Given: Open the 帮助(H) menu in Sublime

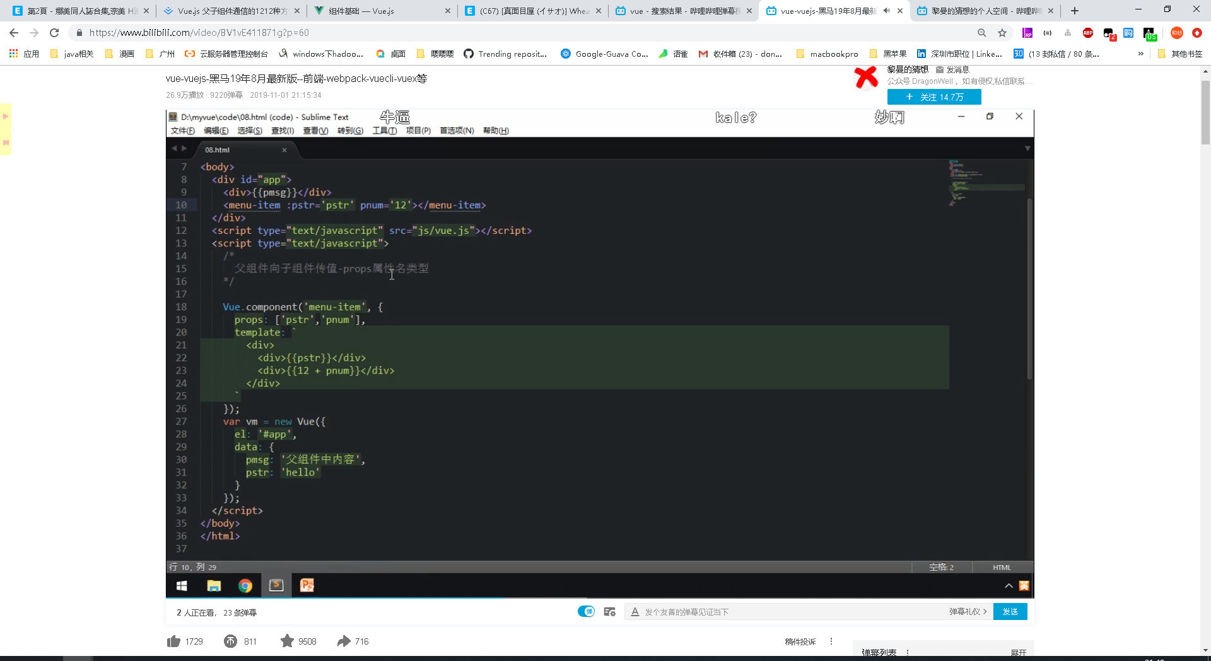Looking at the screenshot, I should (496, 131).
